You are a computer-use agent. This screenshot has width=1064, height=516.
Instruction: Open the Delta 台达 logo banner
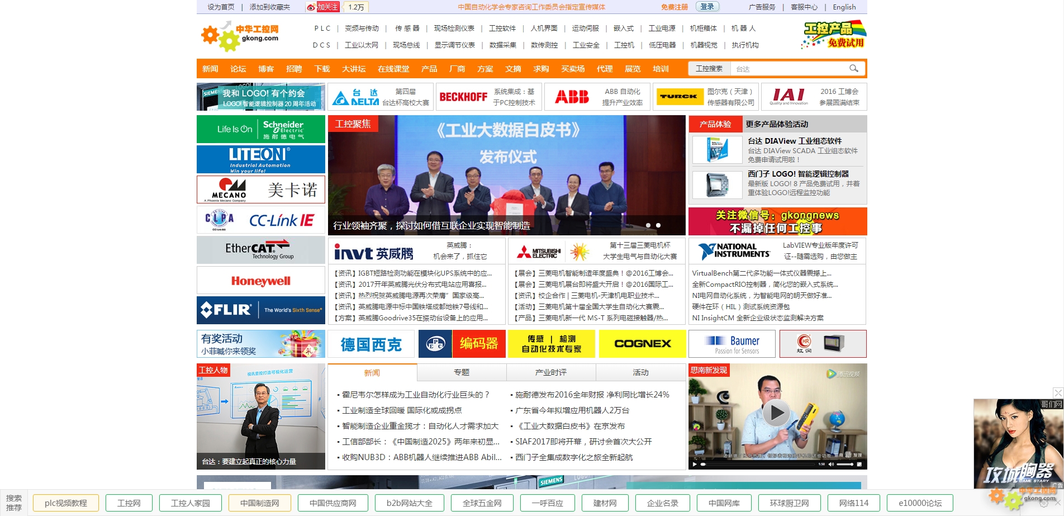(355, 97)
